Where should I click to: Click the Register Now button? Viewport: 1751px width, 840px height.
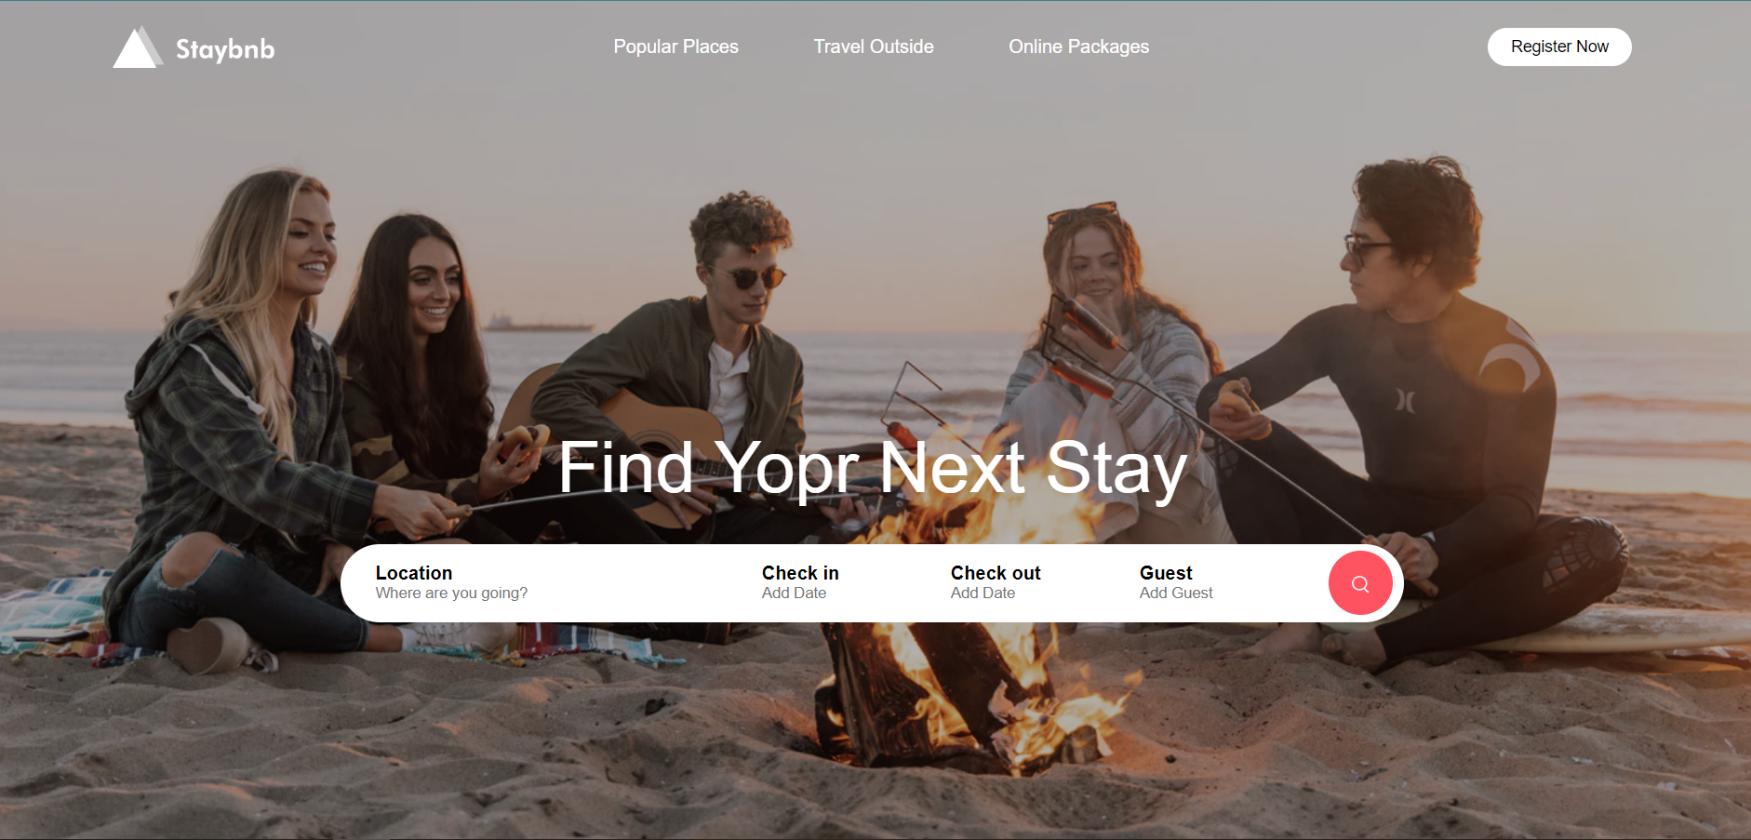point(1559,47)
